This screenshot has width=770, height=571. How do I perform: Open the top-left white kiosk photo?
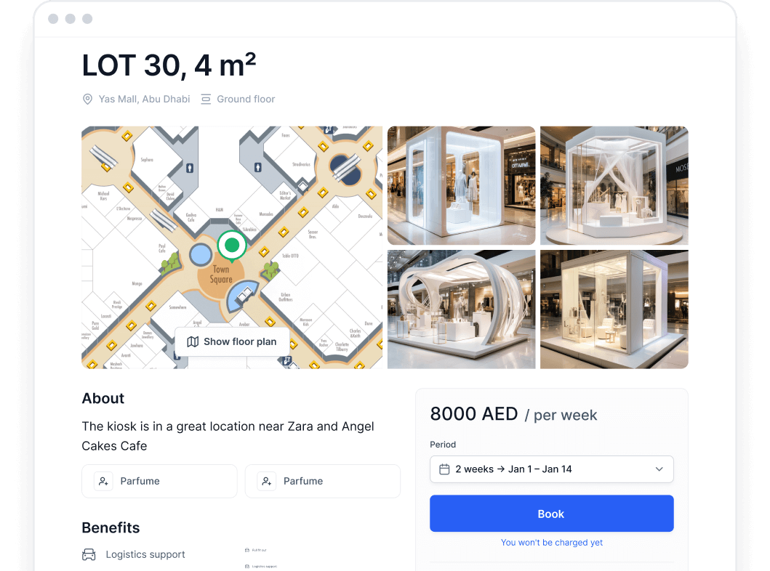tap(461, 185)
